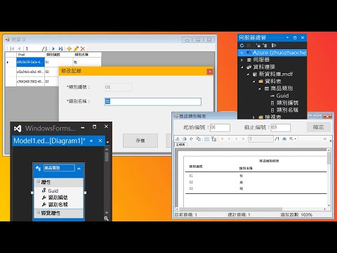This screenshot has height=253, width=337.
Task: Close the Model1.edmx Diagram1 tab
Action: click(100, 141)
